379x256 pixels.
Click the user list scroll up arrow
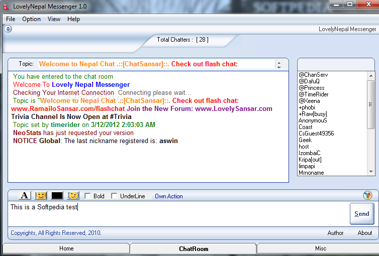[371, 76]
